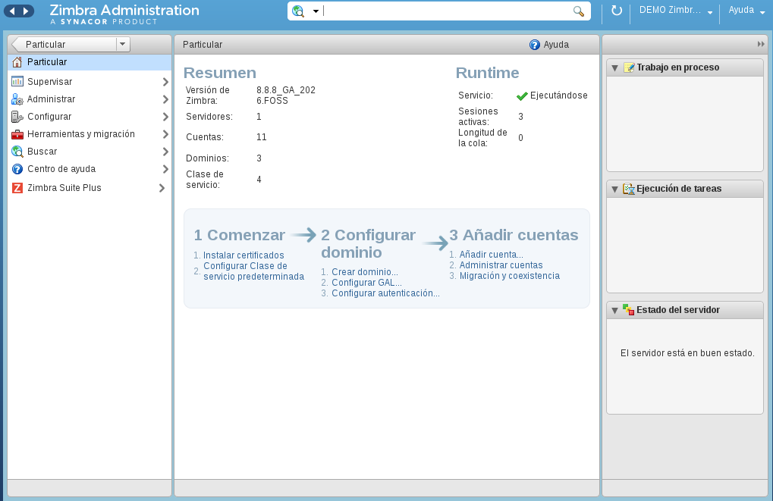This screenshot has height=501, width=773.
Task: Expand the Supervisar chevron
Action: click(165, 82)
